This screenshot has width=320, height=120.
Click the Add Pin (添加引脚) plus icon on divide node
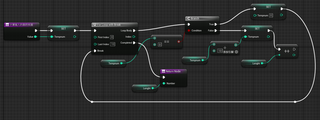click(x=236, y=52)
